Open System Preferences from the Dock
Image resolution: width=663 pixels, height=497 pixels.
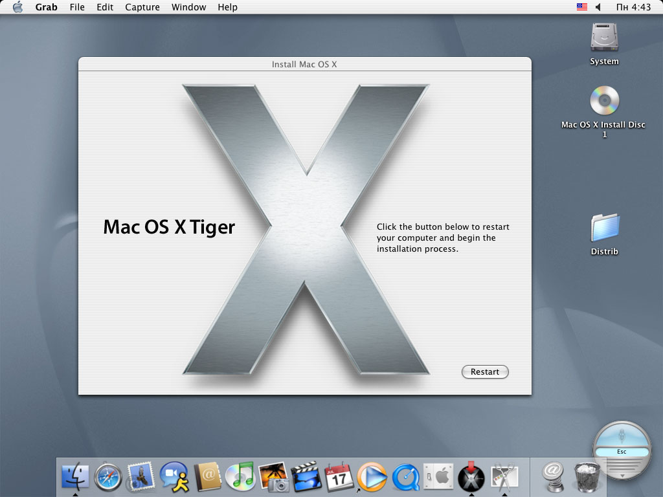(x=438, y=477)
